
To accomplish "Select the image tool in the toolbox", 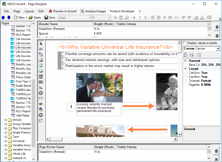I will (x=41, y=60).
